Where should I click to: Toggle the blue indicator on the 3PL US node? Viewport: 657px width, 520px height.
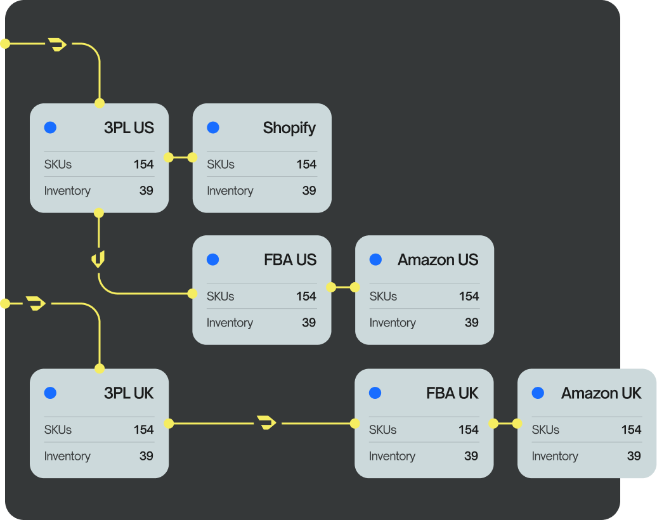tap(49, 127)
